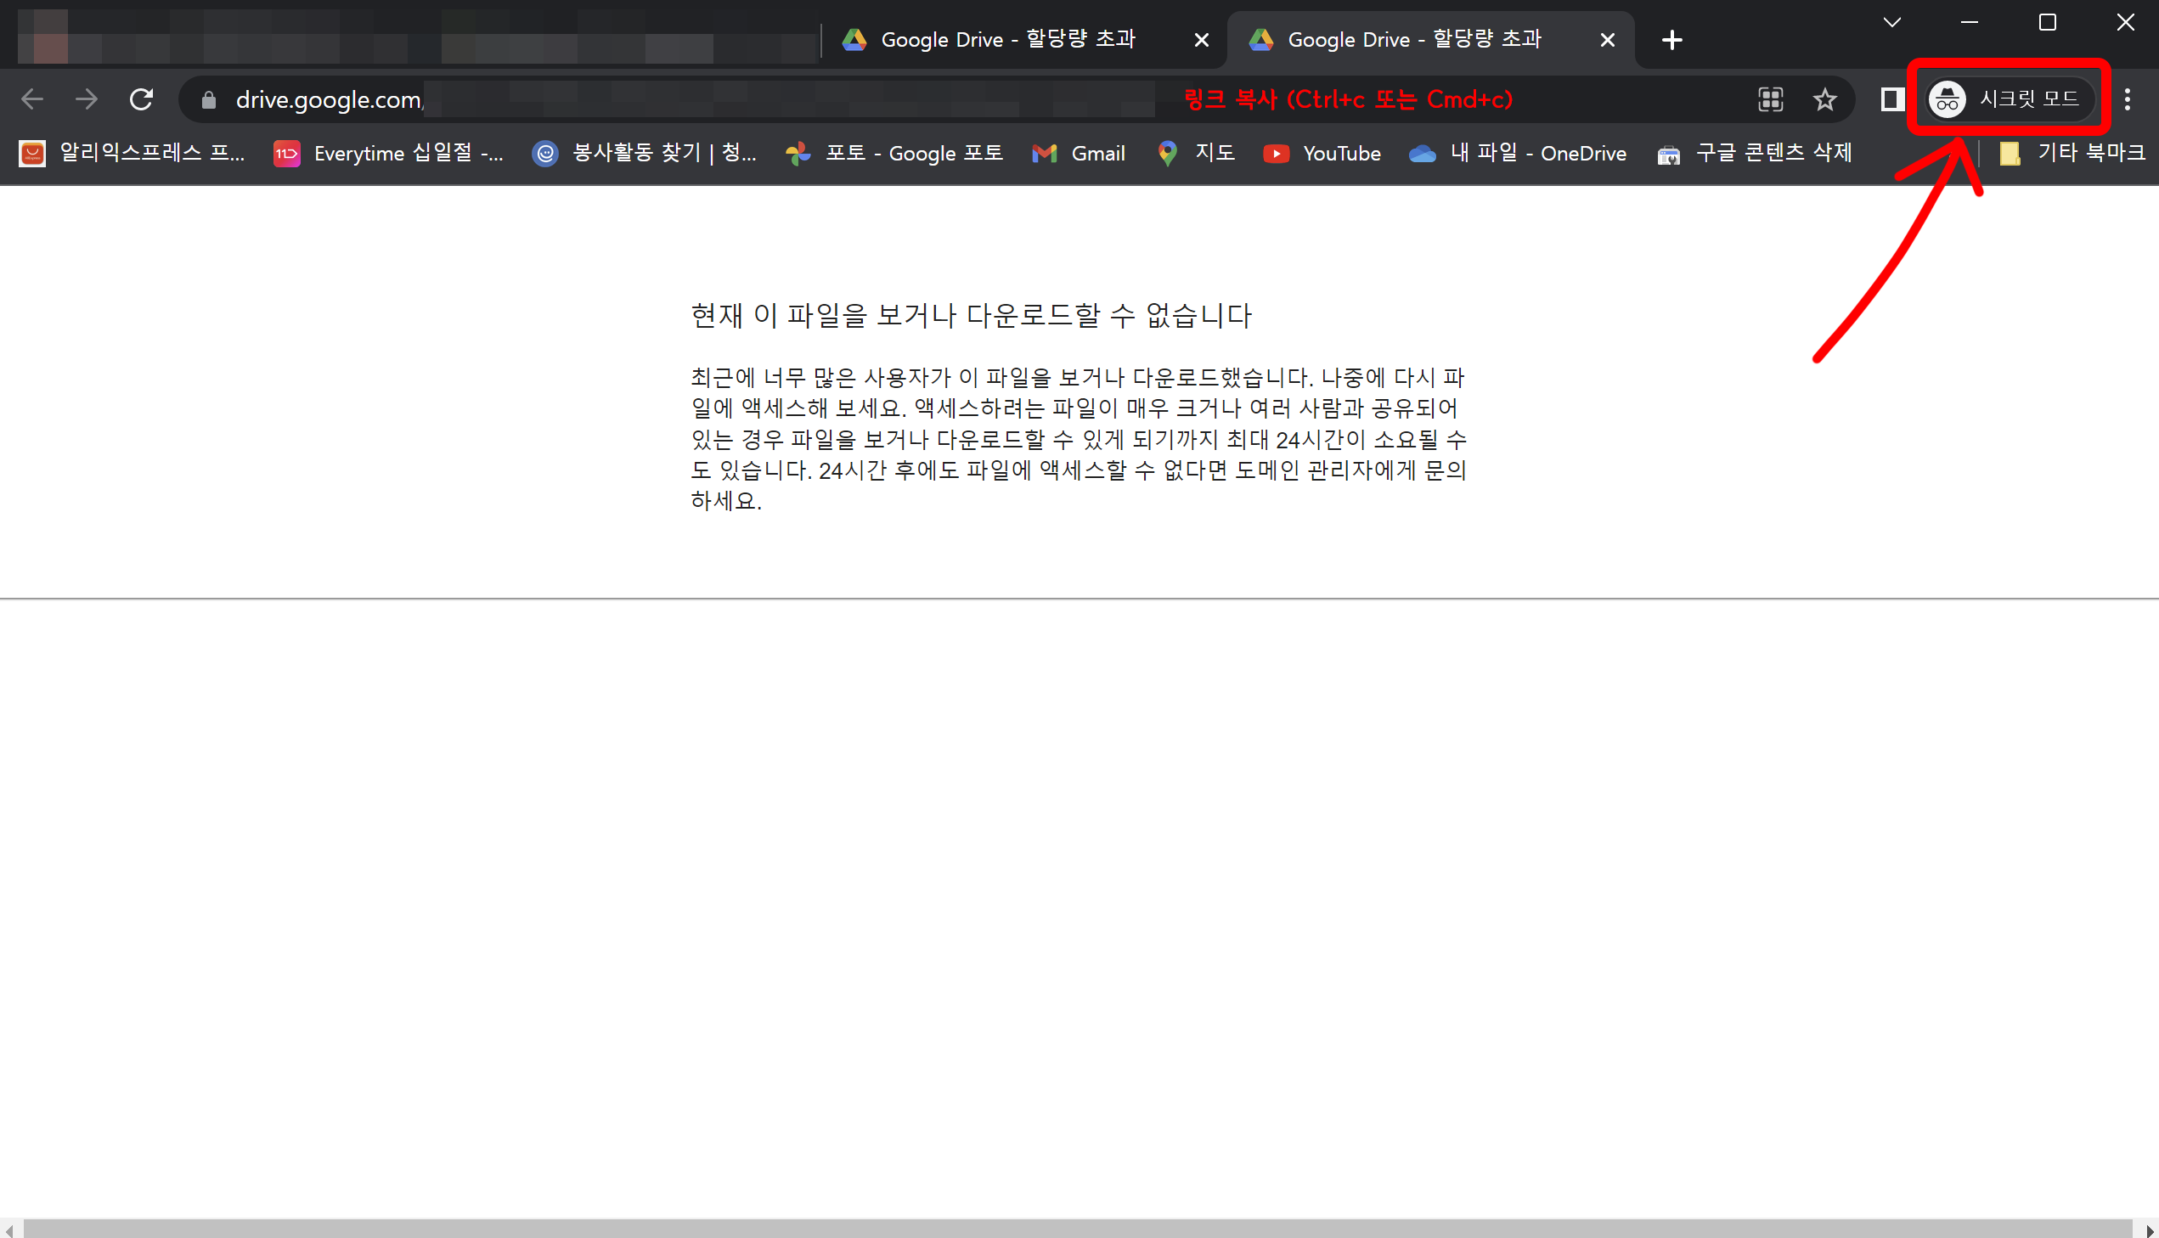This screenshot has height=1238, width=2159.
Task: Click the reload page icon
Action: pyautogui.click(x=141, y=99)
